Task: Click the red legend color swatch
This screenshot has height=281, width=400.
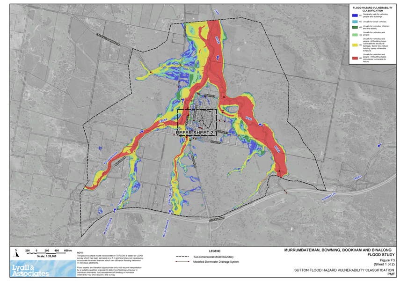Action: click(x=354, y=59)
